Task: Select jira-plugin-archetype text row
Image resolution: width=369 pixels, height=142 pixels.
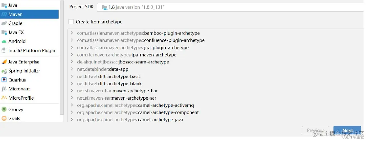Action: click(x=133, y=47)
